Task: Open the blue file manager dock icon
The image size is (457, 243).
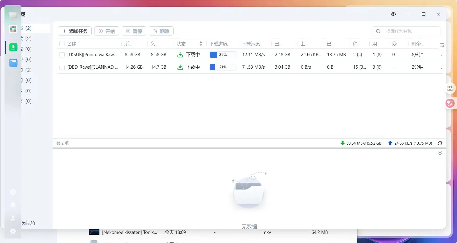Action: click(13, 63)
